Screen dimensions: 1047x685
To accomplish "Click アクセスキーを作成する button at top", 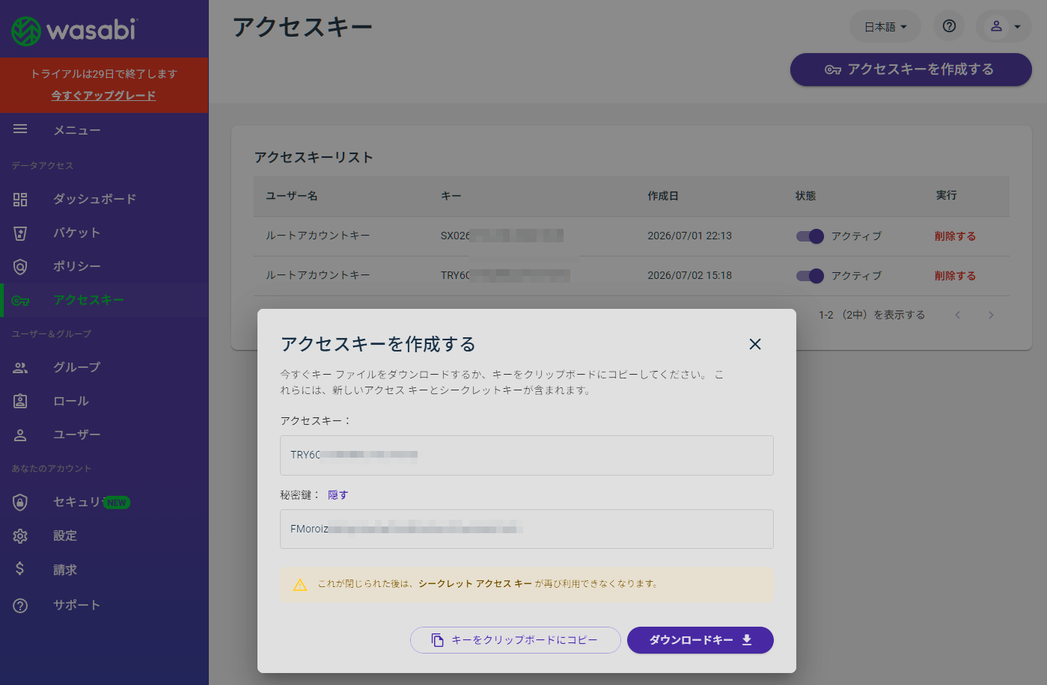I will (x=911, y=70).
